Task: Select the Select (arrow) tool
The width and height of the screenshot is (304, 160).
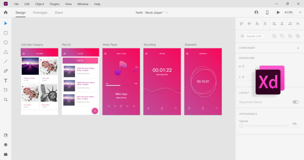Action: click(x=6, y=24)
